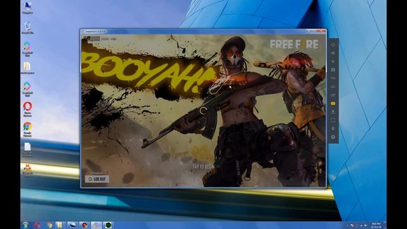
Task: Toggle fullscreen with the sidebar frame icon
Action: pyautogui.click(x=333, y=120)
